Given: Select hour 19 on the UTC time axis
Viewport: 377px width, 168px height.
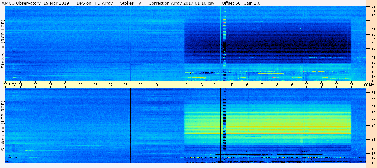Looking at the screenshot, I should [291, 85].
